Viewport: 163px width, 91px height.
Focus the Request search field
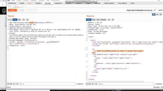(x=47, y=84)
